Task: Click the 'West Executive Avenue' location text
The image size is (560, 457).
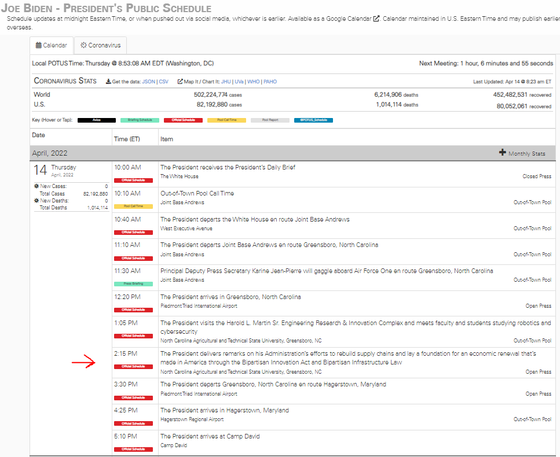Action: pyautogui.click(x=186, y=228)
